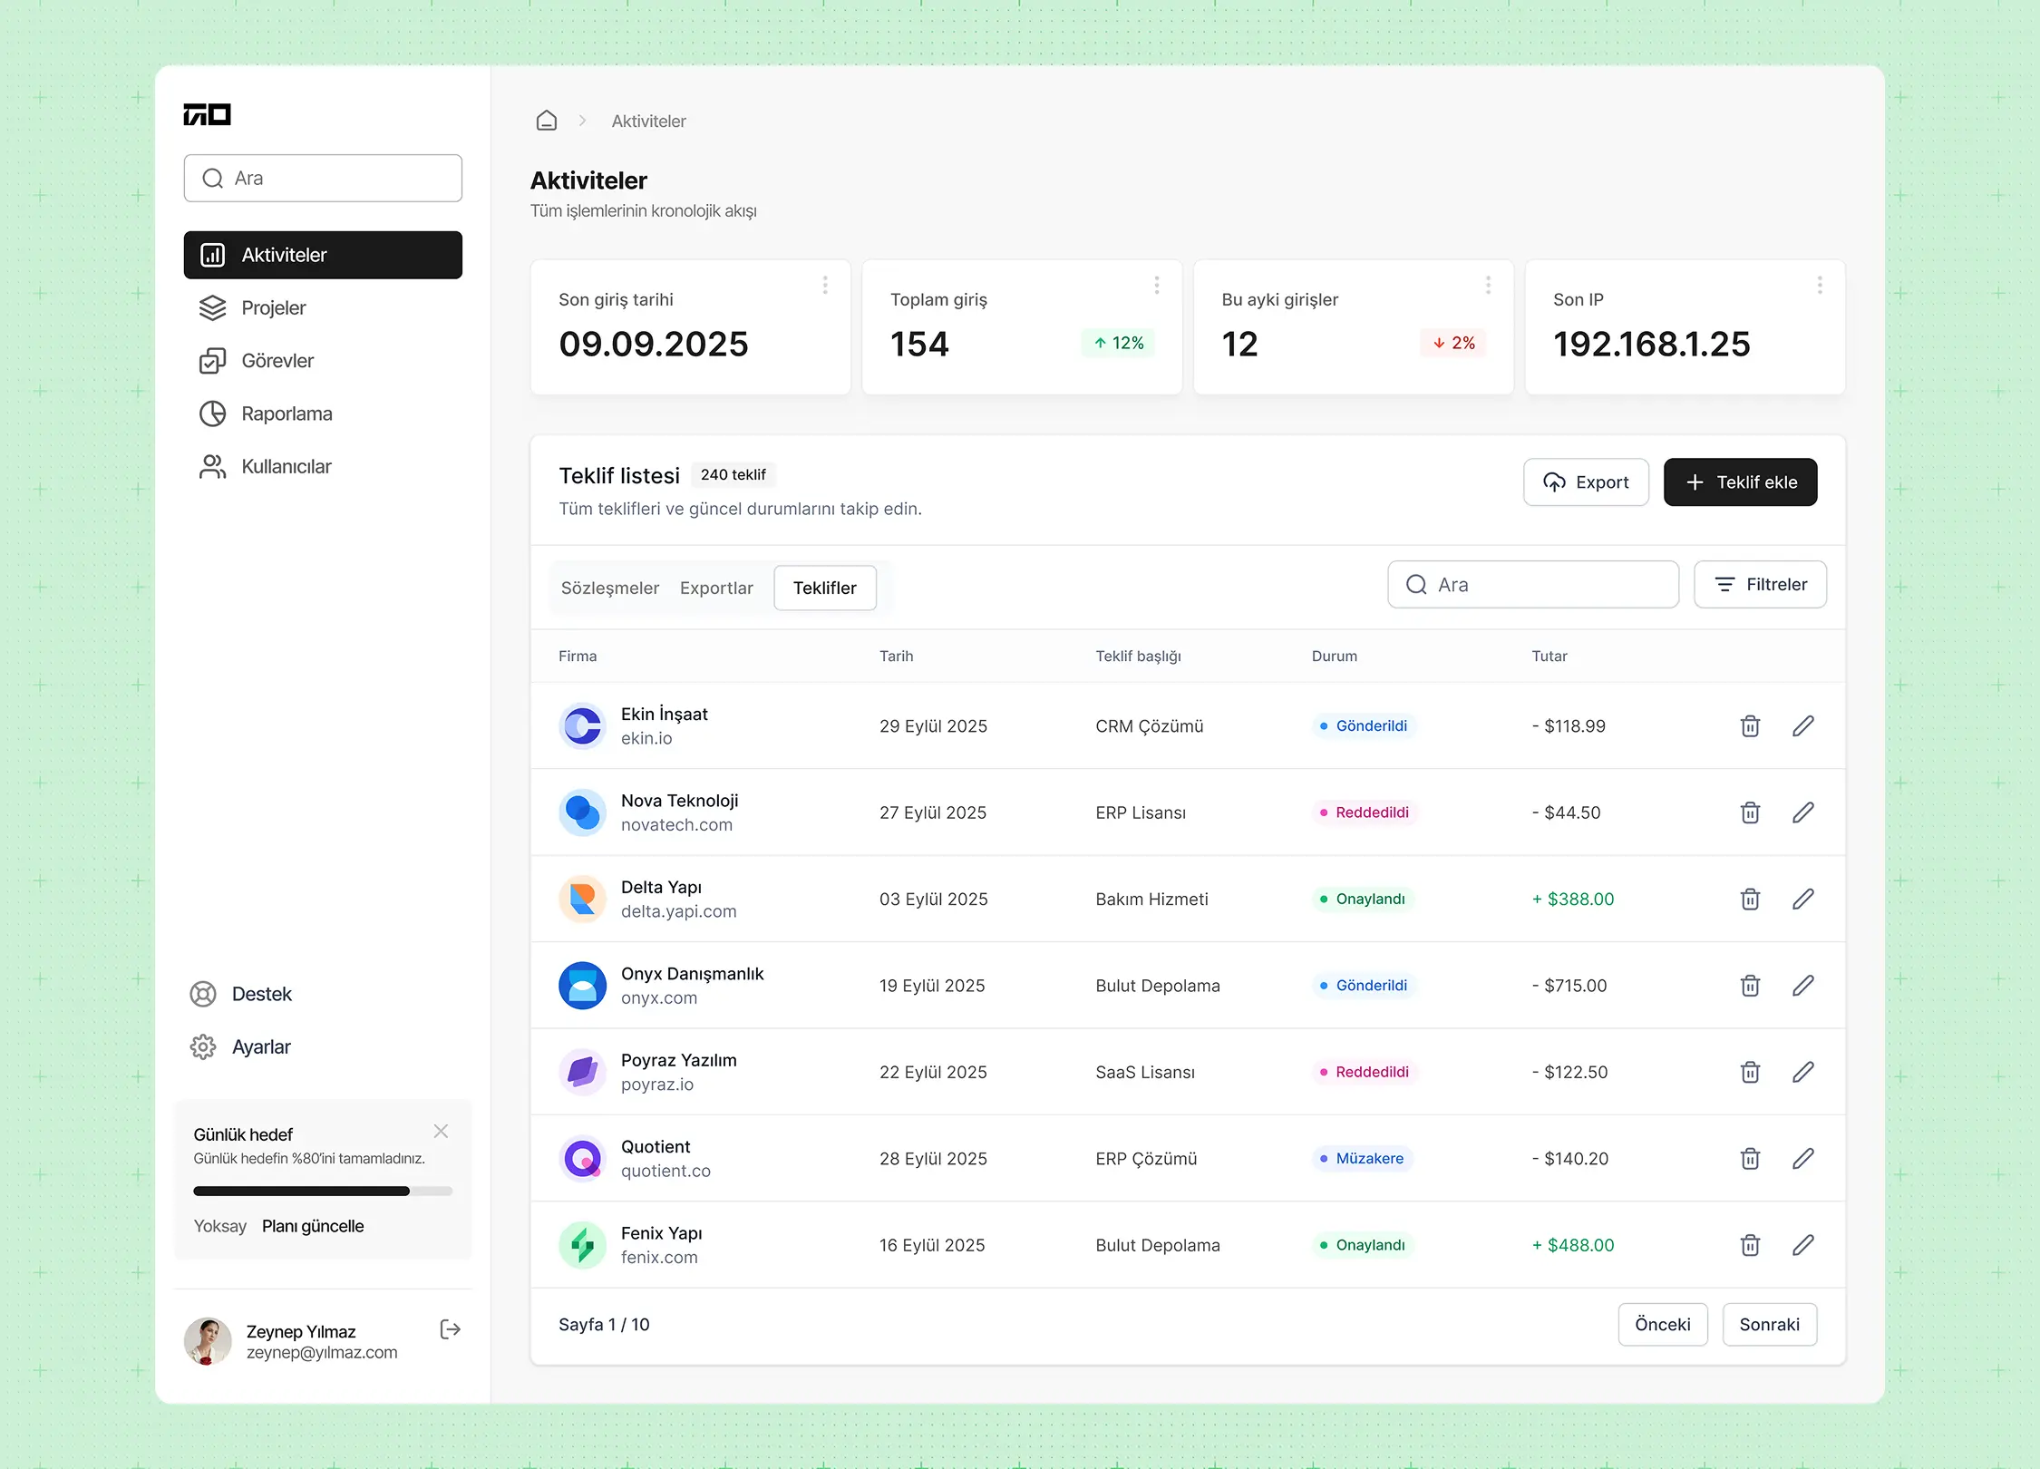The height and width of the screenshot is (1469, 2040).
Task: Dismiss the Günlük hedef notification
Action: point(441,1131)
